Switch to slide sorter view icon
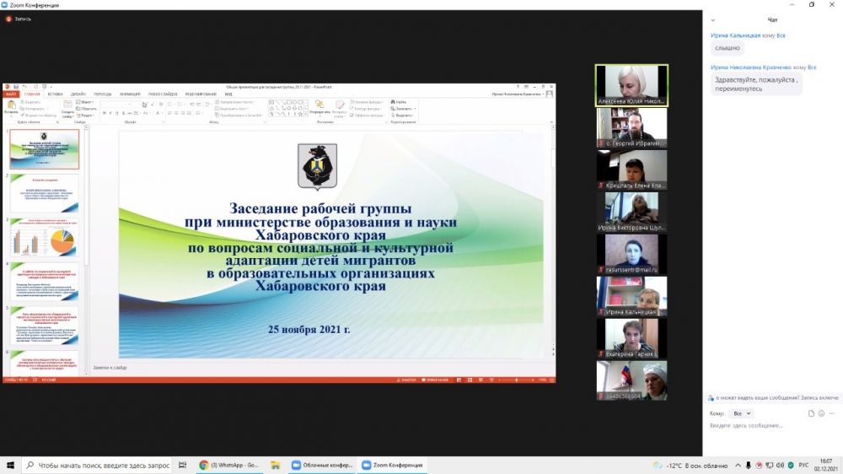 tap(470, 380)
